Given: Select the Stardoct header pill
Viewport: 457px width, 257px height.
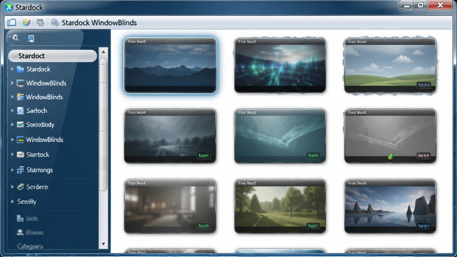Looking at the screenshot, I should (53, 56).
